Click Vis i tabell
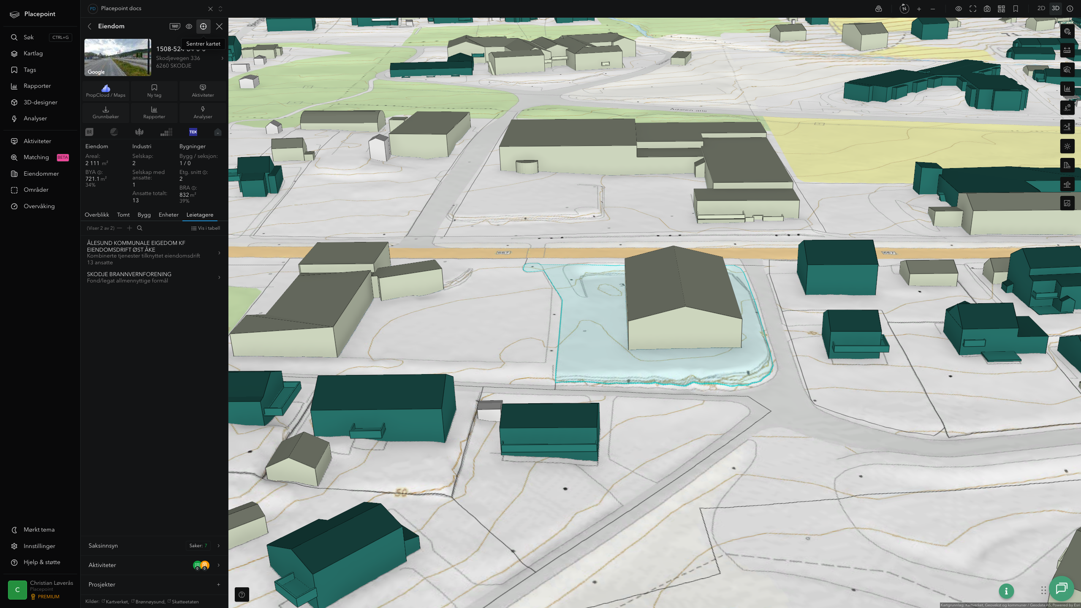Screen dimensions: 1081x608 pos(206,228)
